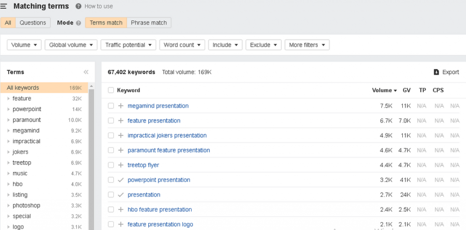
Task: Click the How to use help icon
Action: coord(78,6)
